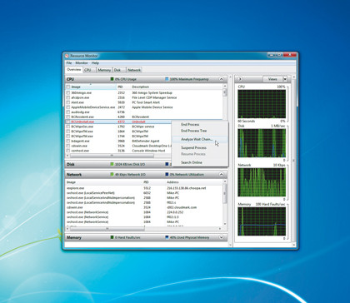Tick checkbox for bdagent.exe process
Viewport: 350px width, 303px height.
68,141
